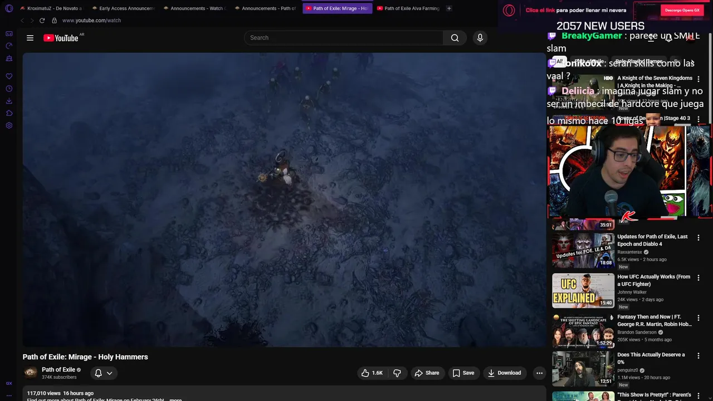Switch to Path of Exile Alva Farming tab
This screenshot has height=401, width=713.
408,8
